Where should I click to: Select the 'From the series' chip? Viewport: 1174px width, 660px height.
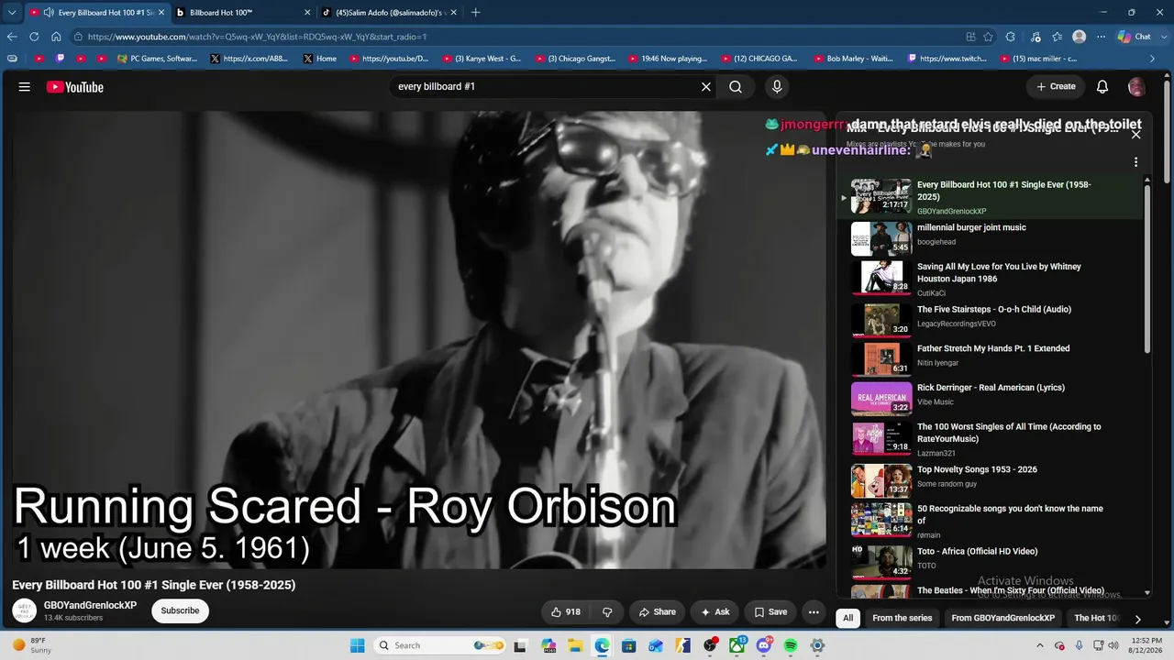click(903, 618)
